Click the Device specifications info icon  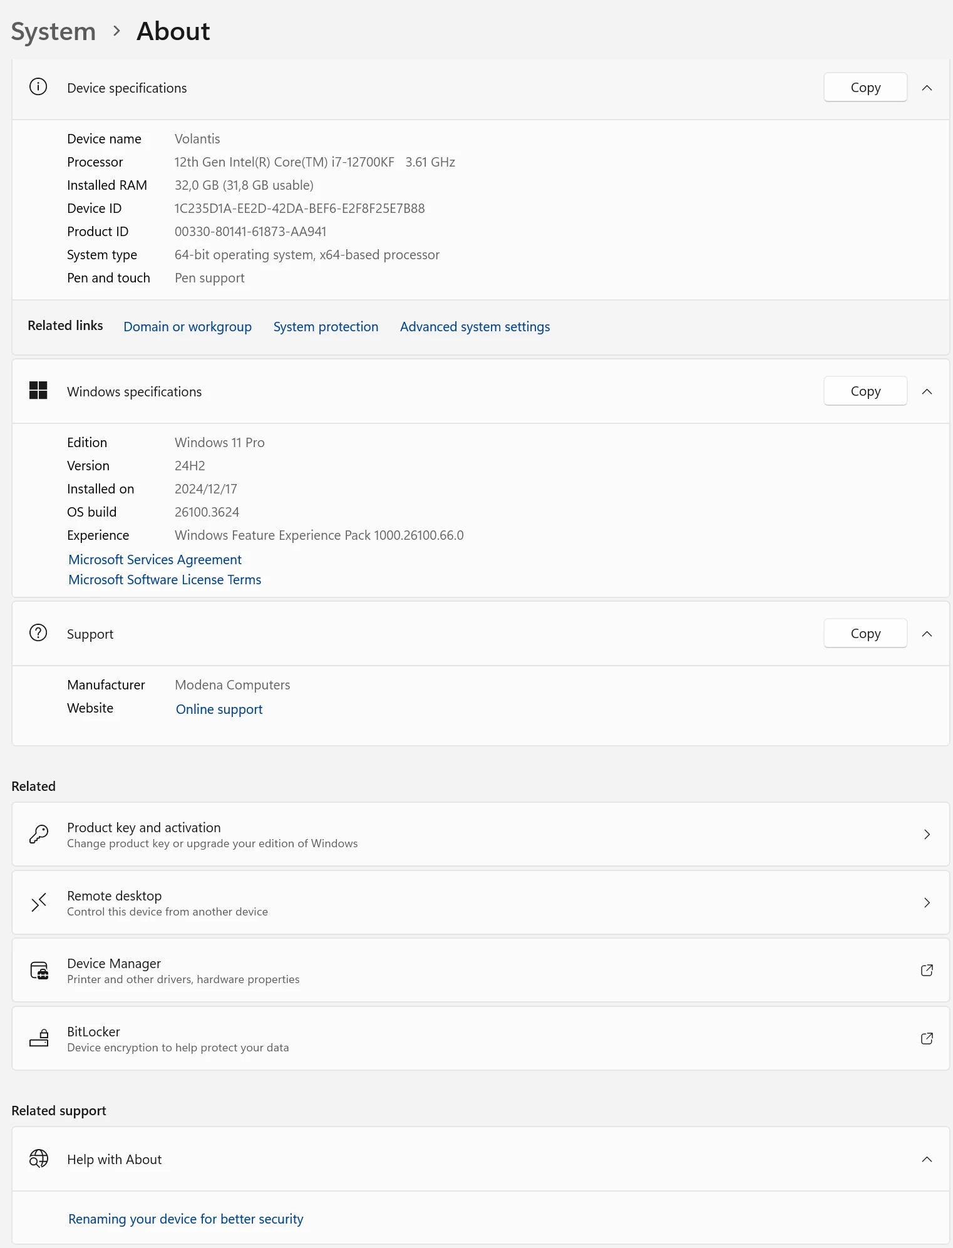coord(38,87)
